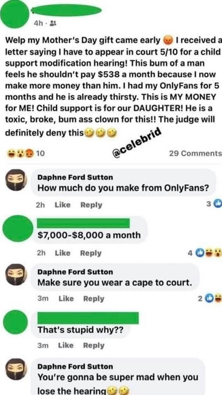Click green avatar beside "That's stupid why??"
This screenshot has height=395, width=222.
coord(15,322)
